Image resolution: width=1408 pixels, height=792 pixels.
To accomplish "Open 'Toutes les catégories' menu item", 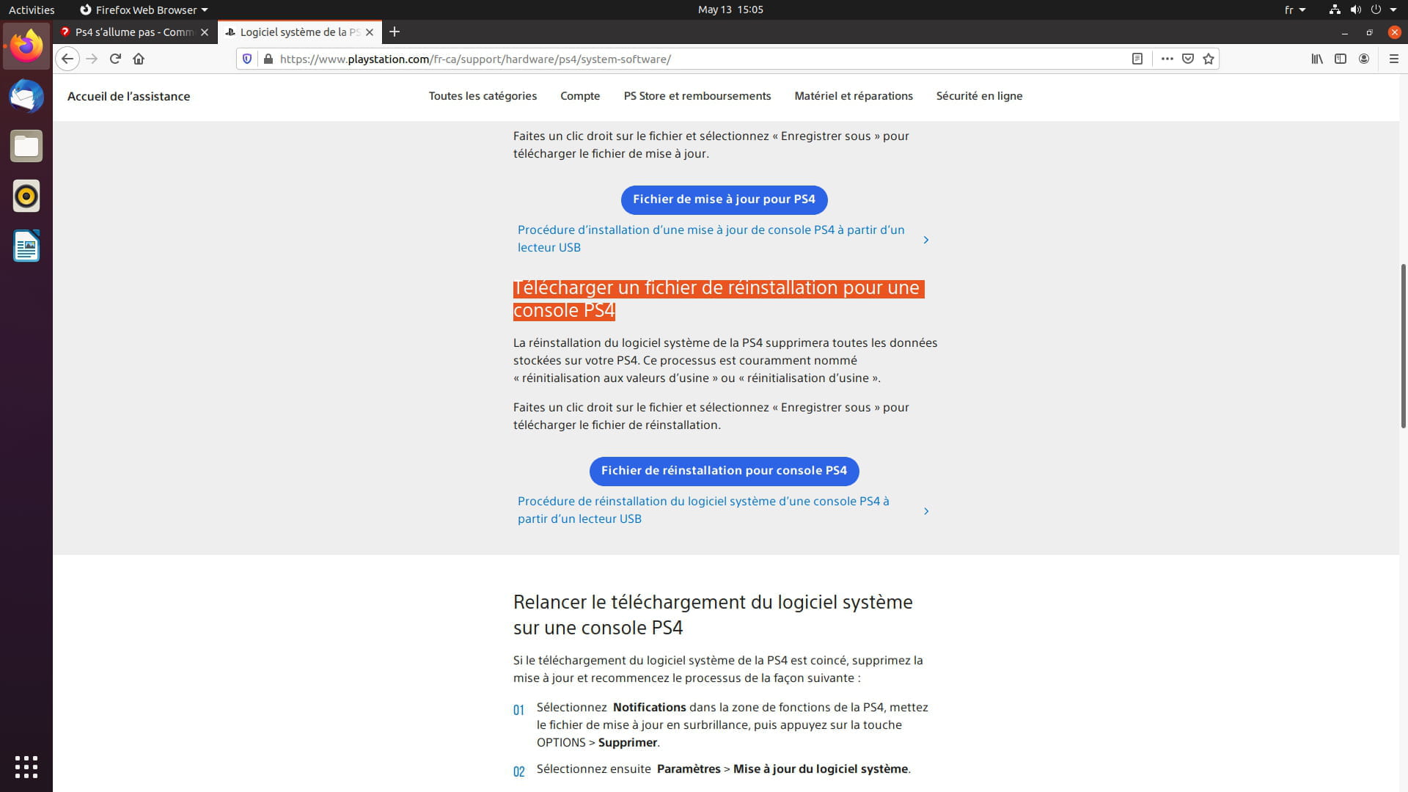I will tap(483, 96).
